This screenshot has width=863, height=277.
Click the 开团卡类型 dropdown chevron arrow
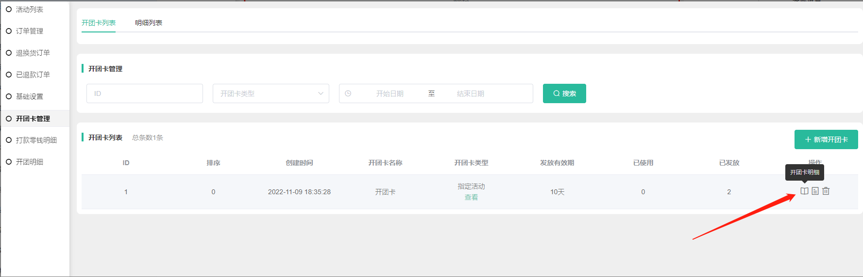pyautogui.click(x=321, y=93)
